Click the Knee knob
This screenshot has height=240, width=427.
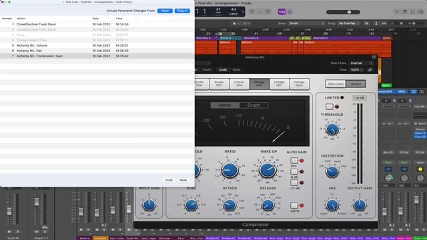191,205
